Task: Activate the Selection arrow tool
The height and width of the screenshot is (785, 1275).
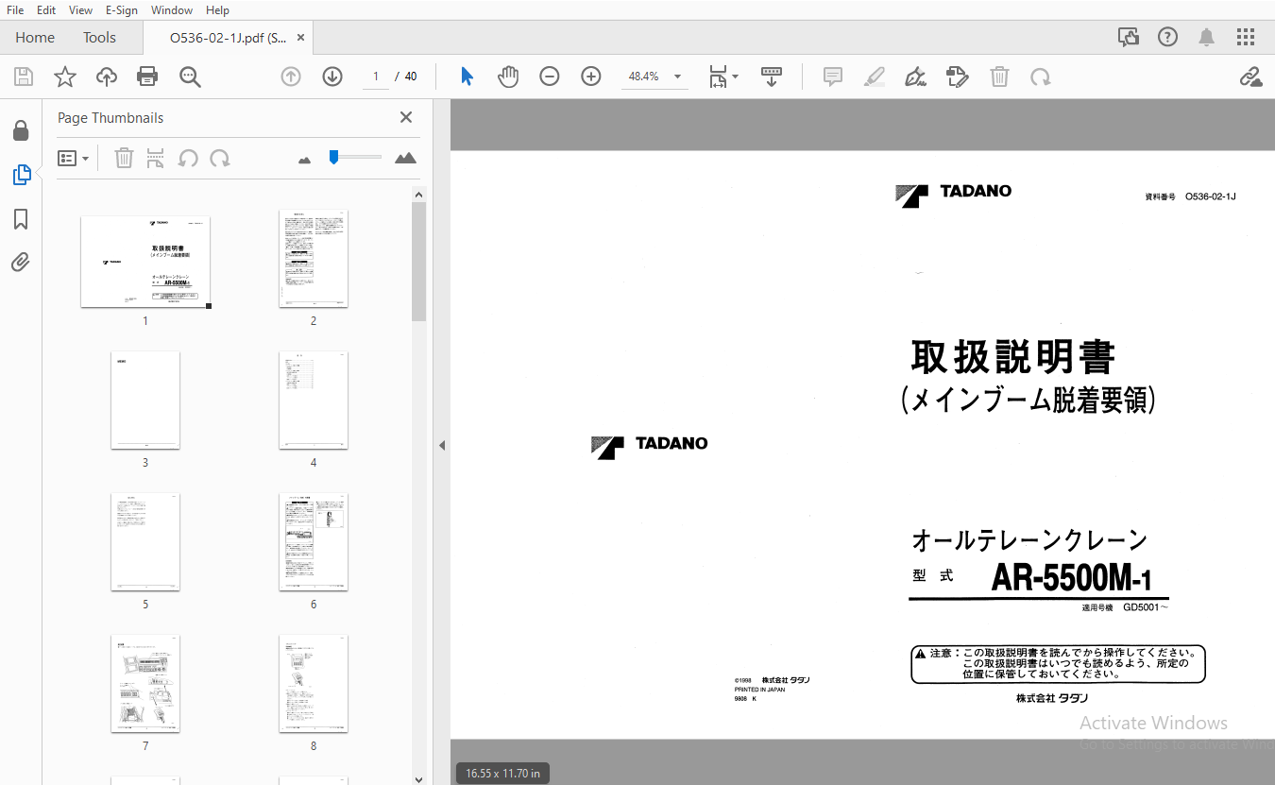Action: 467,77
